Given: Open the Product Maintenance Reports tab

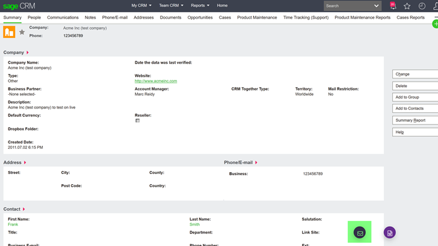Looking at the screenshot, I should [x=363, y=17].
